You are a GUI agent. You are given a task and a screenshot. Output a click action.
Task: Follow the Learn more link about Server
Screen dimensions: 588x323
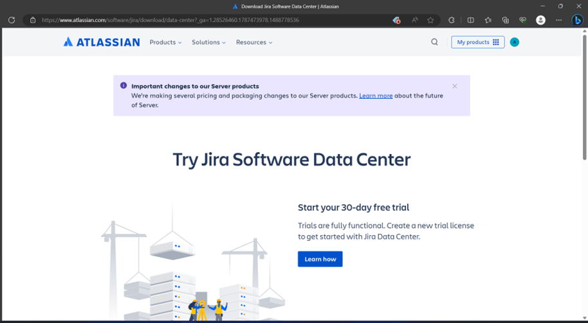[x=376, y=96]
